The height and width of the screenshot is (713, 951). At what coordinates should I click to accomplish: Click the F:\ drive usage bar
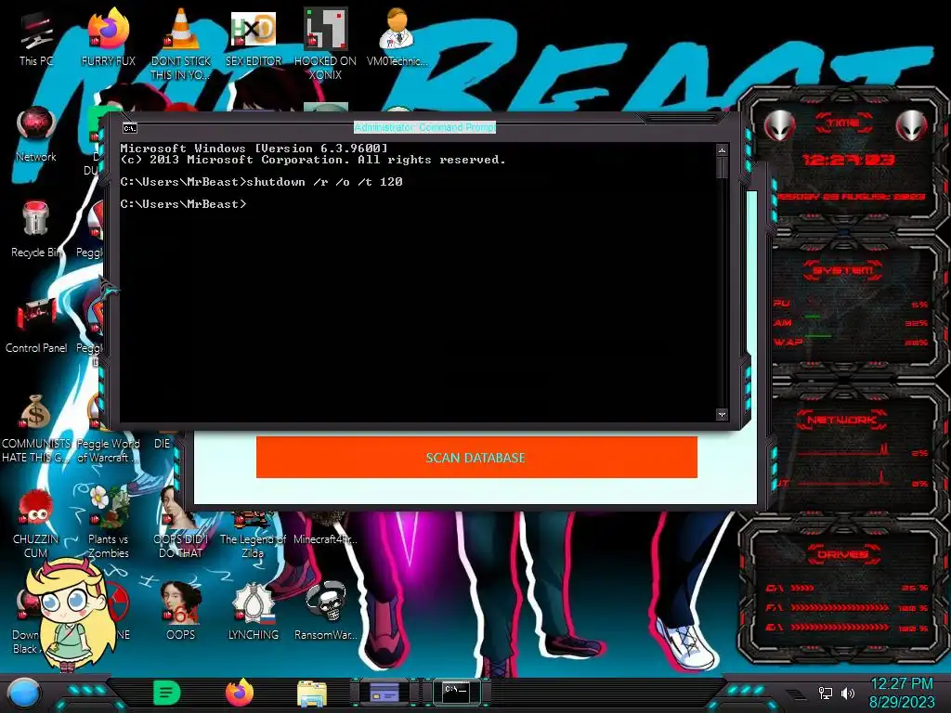point(840,607)
